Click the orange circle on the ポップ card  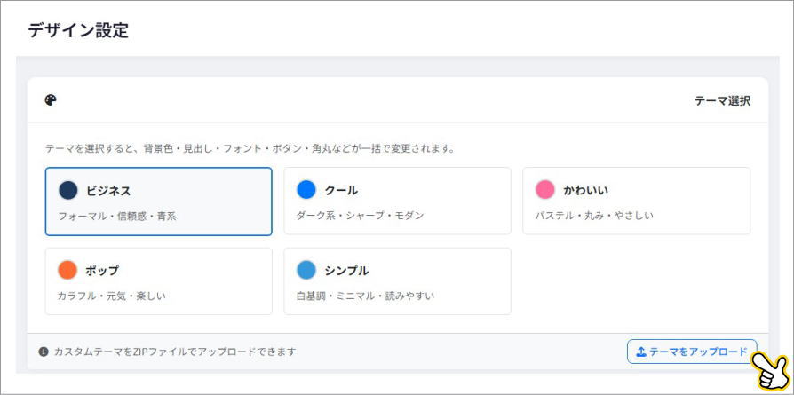68,270
